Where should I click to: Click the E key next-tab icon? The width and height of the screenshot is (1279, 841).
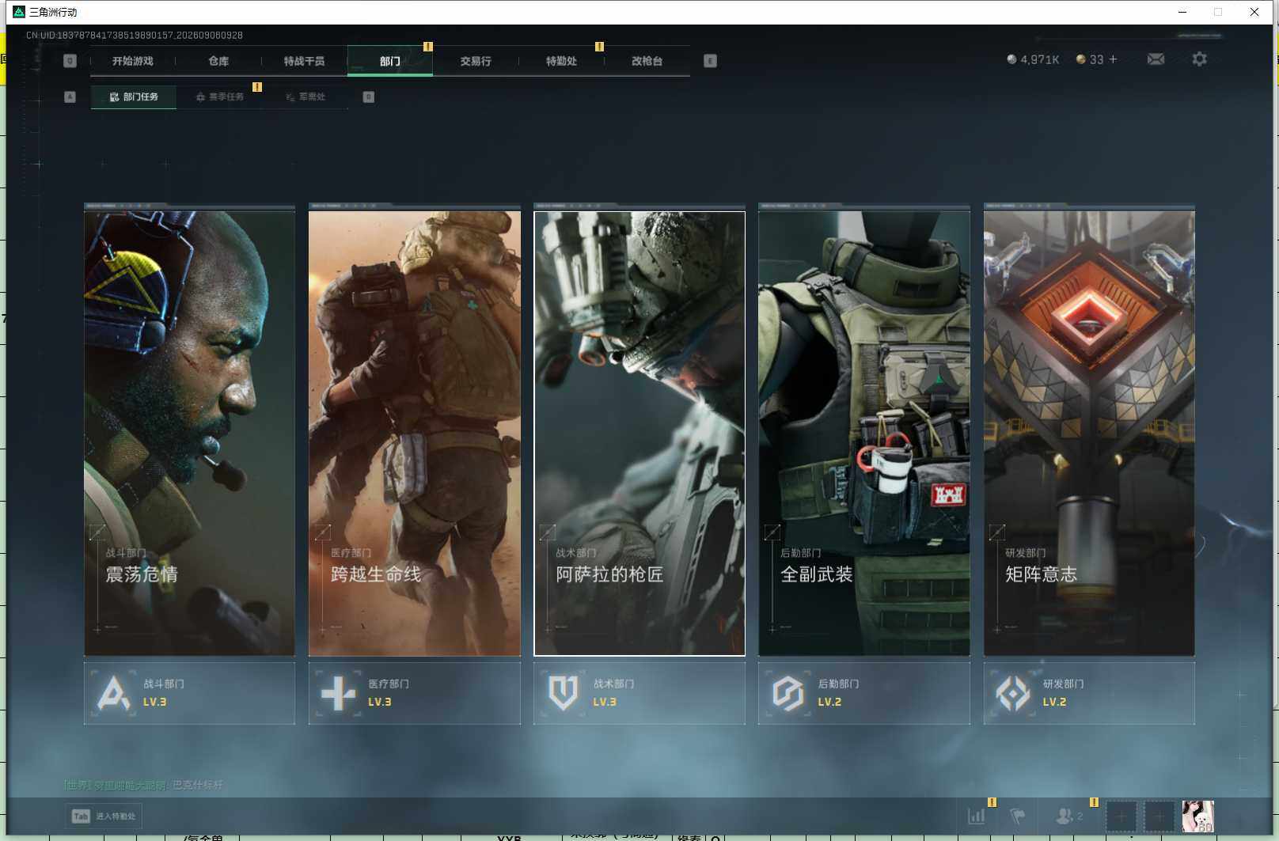click(710, 61)
